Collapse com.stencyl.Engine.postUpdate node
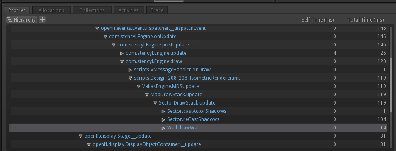Viewport: 396px width, 151px height. pos(114,45)
